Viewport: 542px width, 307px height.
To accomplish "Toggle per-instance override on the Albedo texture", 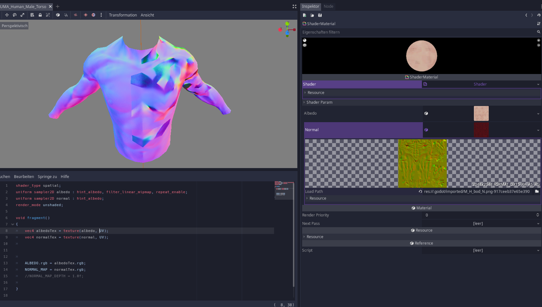I will (x=426, y=113).
